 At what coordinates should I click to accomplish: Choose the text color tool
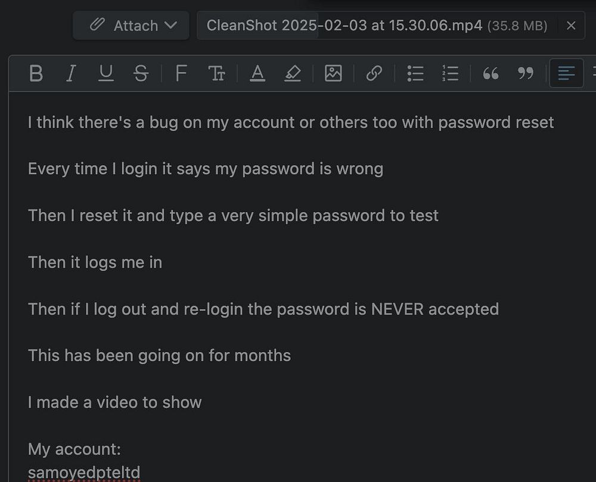coord(257,73)
